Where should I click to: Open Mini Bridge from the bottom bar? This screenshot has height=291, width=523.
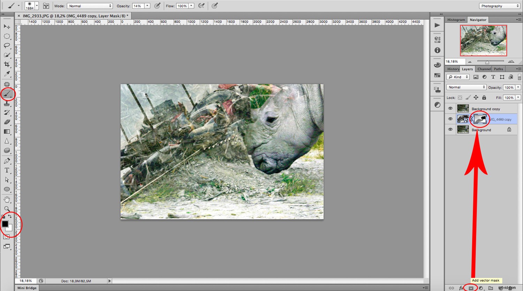26,288
